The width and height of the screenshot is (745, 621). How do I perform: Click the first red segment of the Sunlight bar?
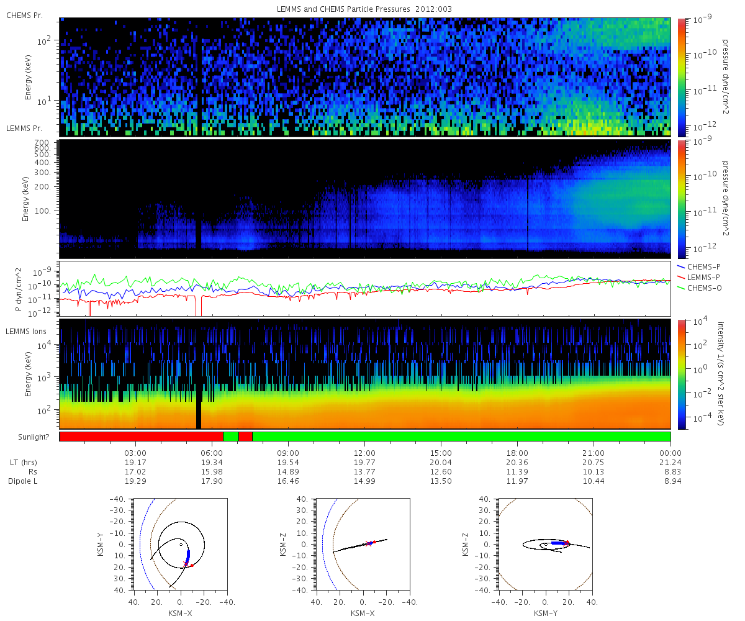pyautogui.click(x=142, y=437)
